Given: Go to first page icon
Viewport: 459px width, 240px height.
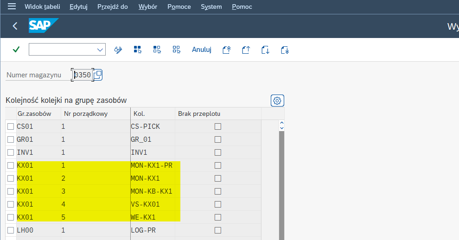Looking at the screenshot, I should point(226,50).
